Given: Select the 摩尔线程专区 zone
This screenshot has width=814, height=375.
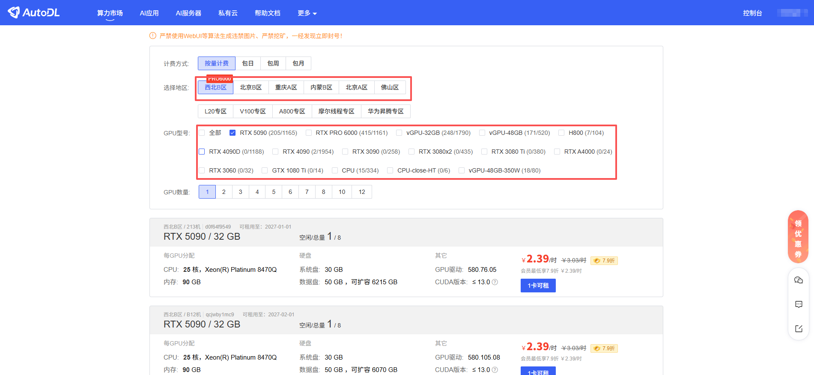Looking at the screenshot, I should [x=337, y=111].
